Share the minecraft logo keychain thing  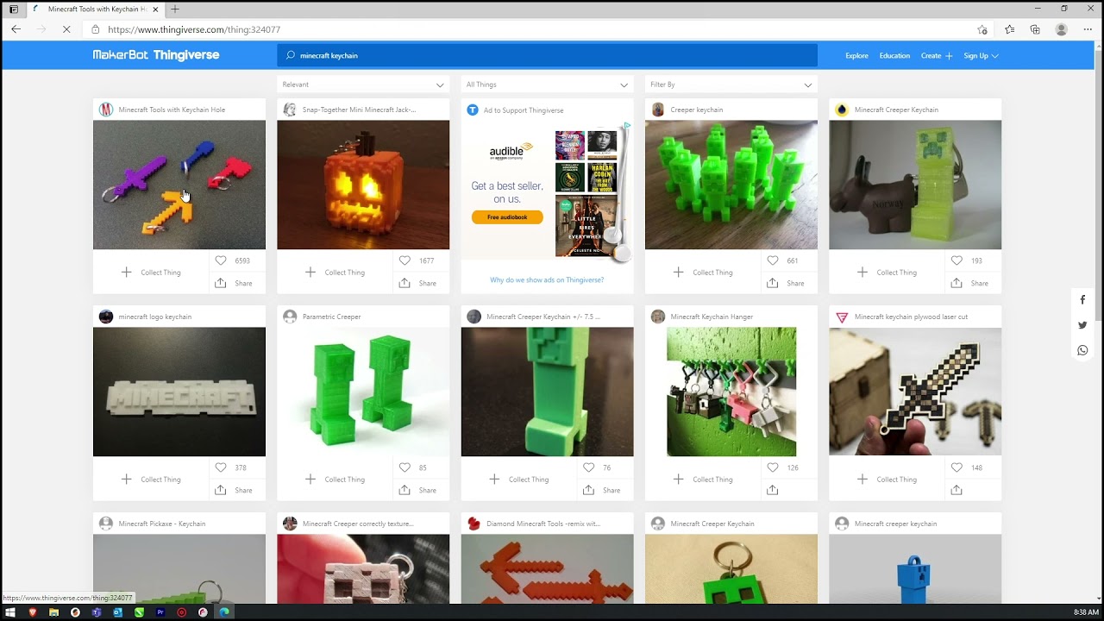tap(234, 490)
